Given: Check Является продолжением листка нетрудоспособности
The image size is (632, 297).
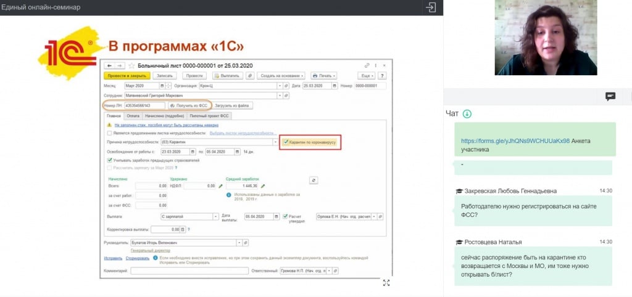Looking at the screenshot, I should coord(109,133).
